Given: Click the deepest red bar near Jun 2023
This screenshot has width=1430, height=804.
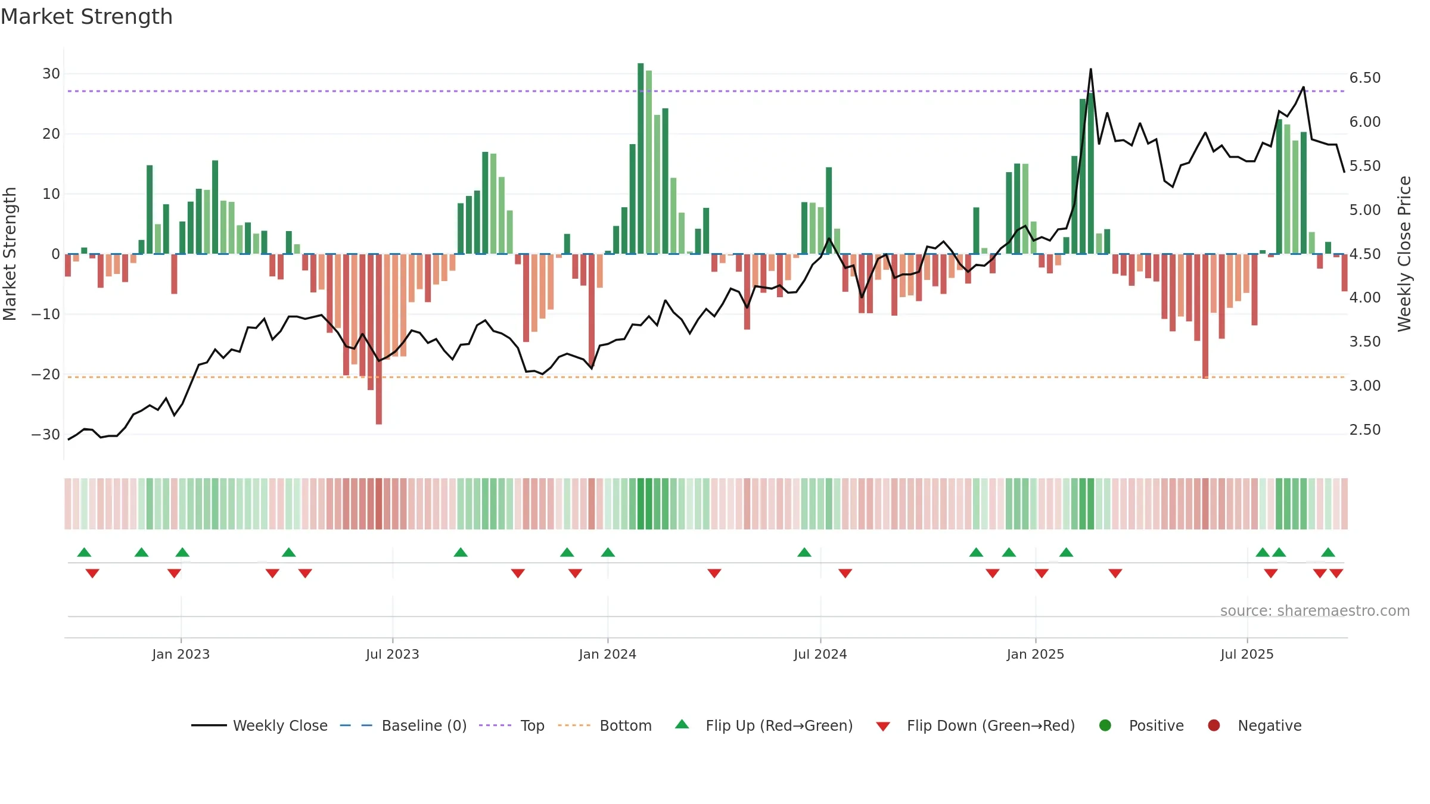Looking at the screenshot, I should (x=379, y=339).
